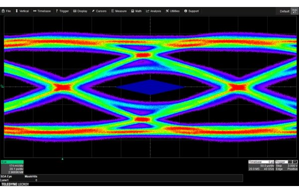
Task: Click the Teledyne LeCroy logo
Action: click(15, 184)
